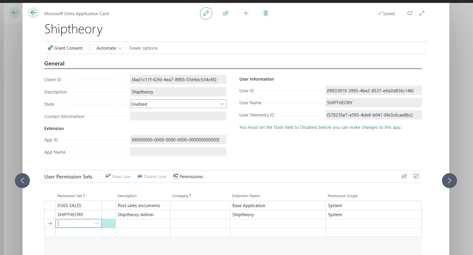The image size is (473, 255).
Task: Toggle edit mode with the pencil icon
Action: coord(206,13)
